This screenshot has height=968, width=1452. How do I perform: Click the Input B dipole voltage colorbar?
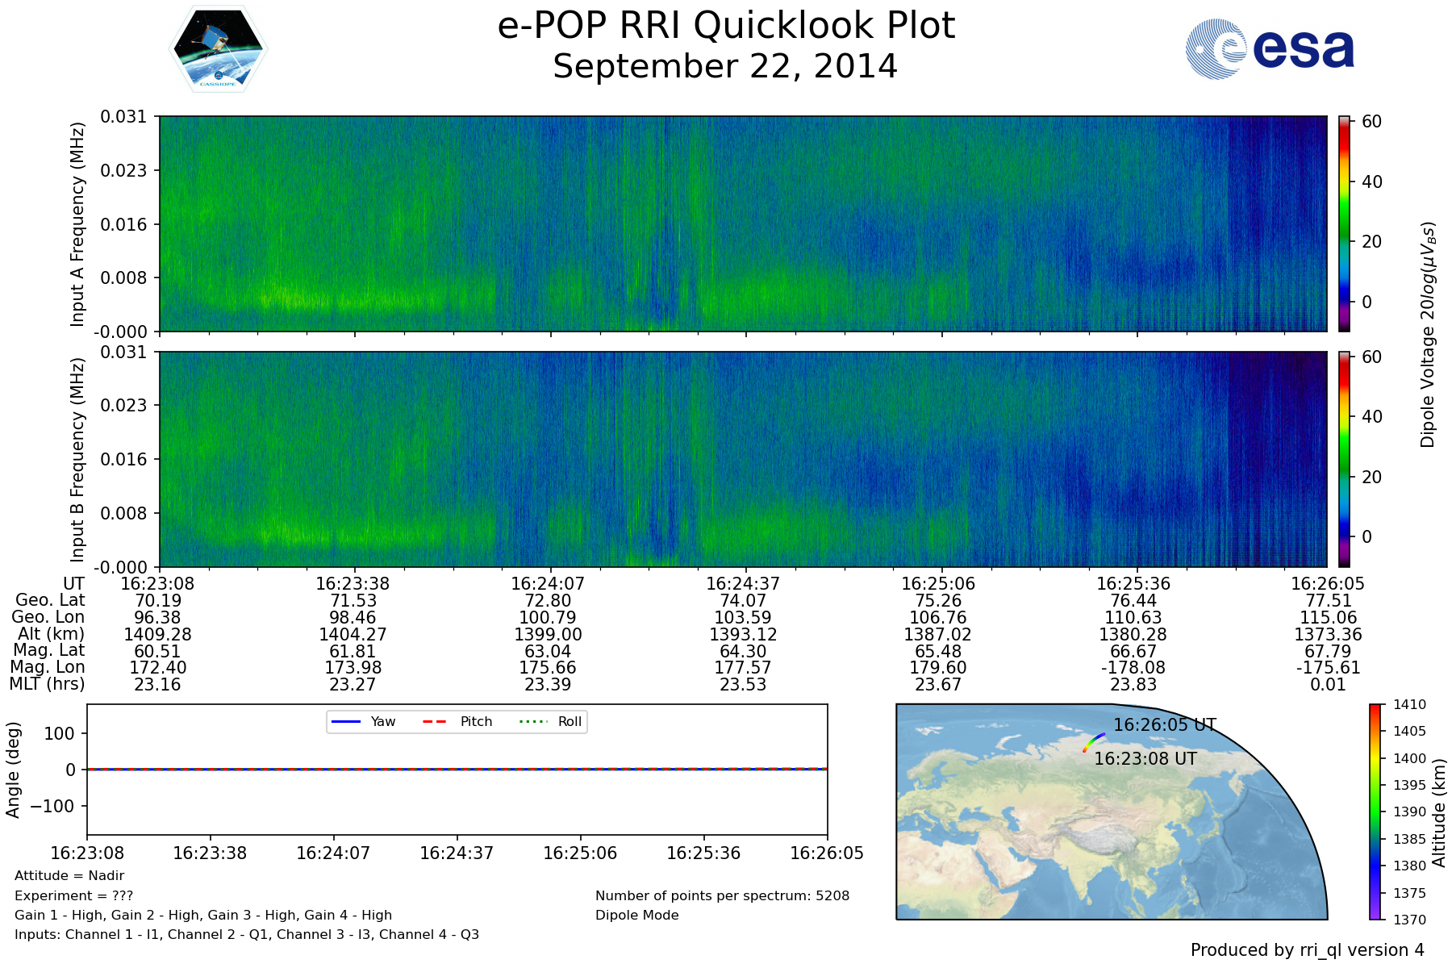pos(1344,459)
